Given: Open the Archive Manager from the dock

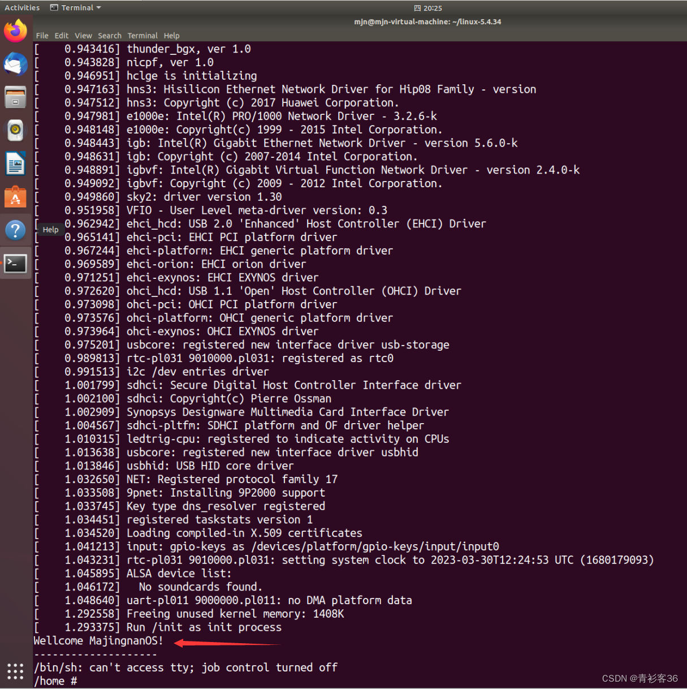Looking at the screenshot, I should pyautogui.click(x=15, y=97).
